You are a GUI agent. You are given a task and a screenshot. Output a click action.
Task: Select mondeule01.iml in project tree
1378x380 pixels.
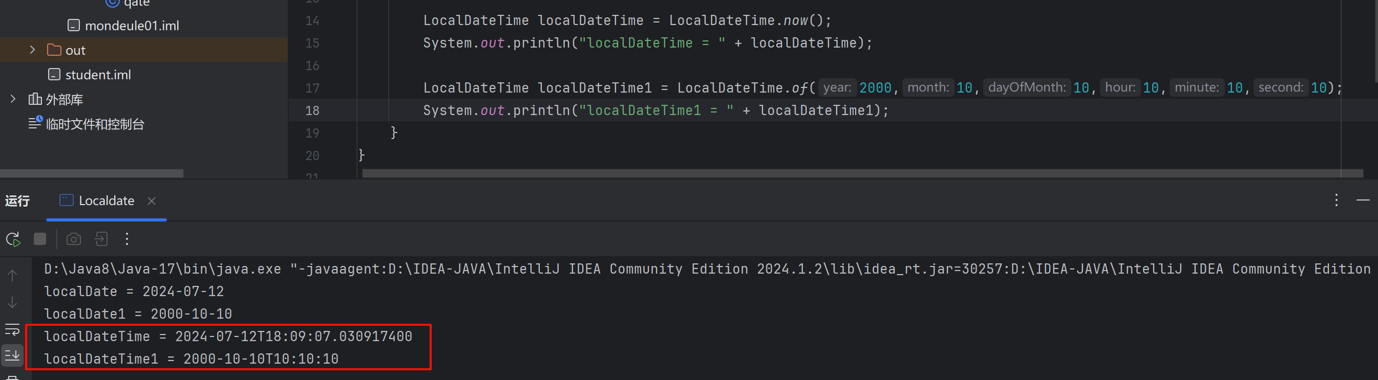coord(132,26)
